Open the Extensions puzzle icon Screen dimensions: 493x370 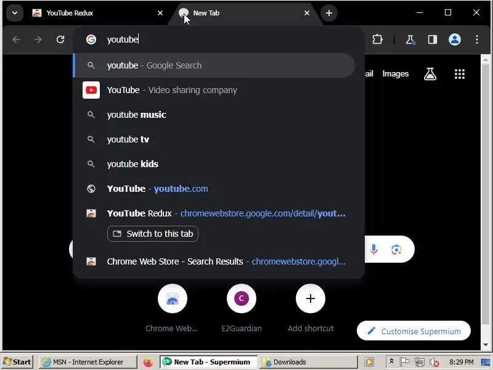click(x=377, y=39)
